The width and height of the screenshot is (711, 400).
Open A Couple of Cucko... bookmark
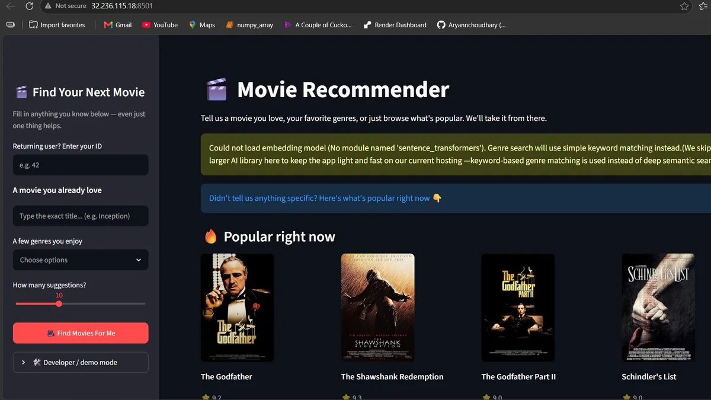pyautogui.click(x=318, y=25)
